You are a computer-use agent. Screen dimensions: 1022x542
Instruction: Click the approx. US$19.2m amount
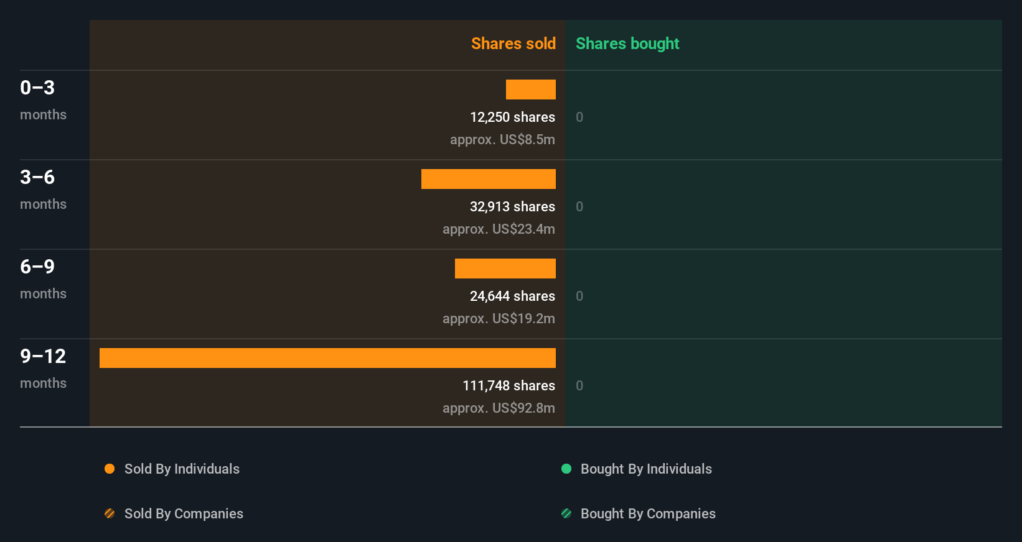point(499,318)
